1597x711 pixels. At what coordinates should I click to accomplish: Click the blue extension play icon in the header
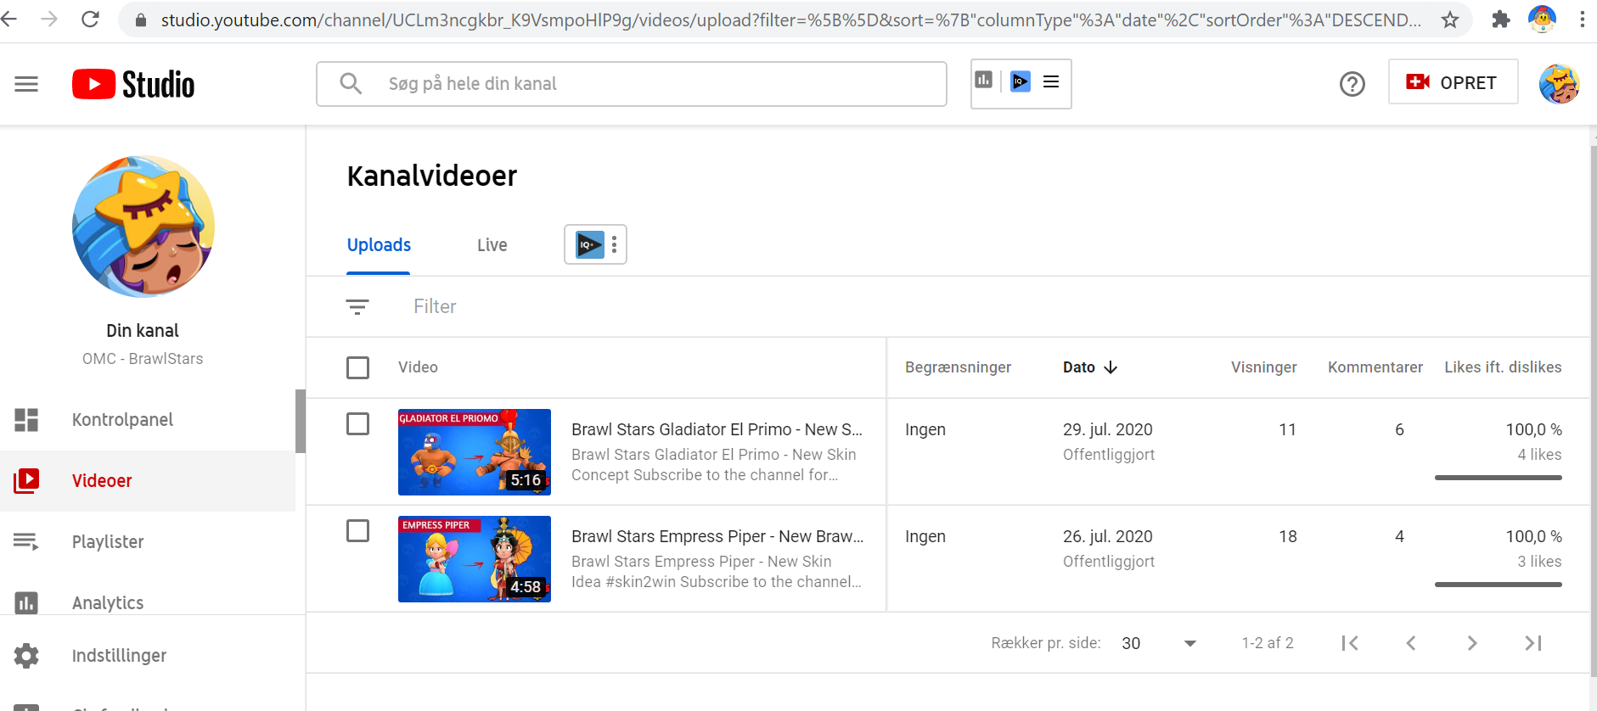click(x=1021, y=81)
